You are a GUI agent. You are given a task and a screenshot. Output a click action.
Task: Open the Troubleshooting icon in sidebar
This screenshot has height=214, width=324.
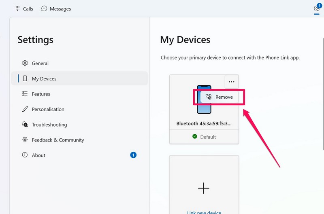point(25,125)
